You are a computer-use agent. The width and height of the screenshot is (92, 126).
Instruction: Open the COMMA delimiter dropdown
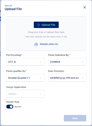click(x=67, y=62)
